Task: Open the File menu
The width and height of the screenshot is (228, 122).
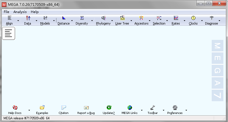Action: 6,12
